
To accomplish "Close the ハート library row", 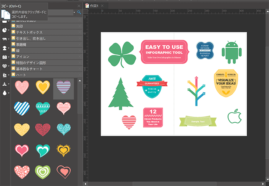I will (x=80, y=75).
